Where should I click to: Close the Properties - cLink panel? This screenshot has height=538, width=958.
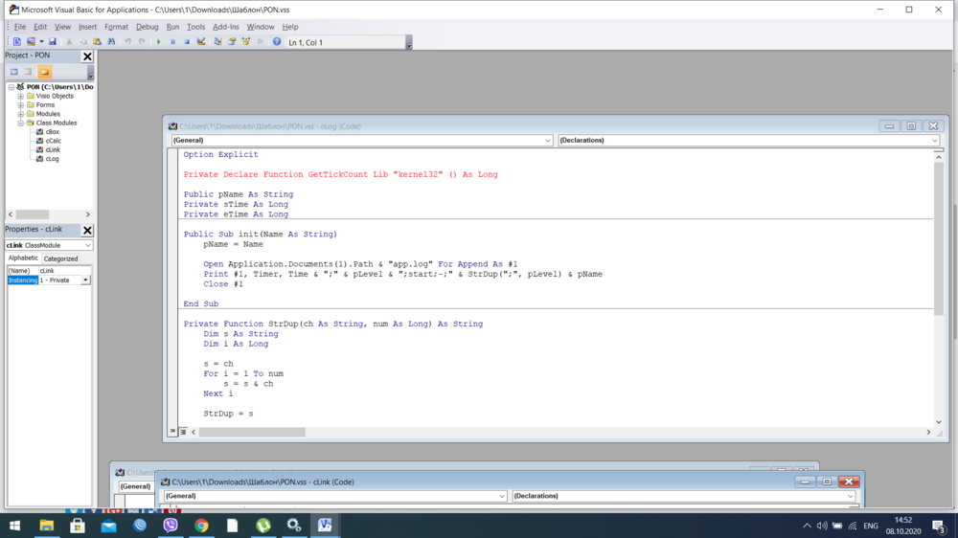click(87, 231)
